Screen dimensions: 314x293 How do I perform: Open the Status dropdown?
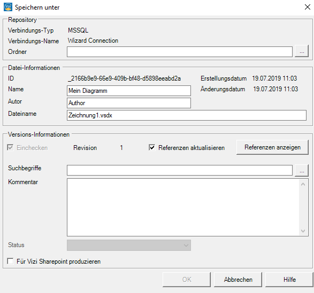[129, 245]
